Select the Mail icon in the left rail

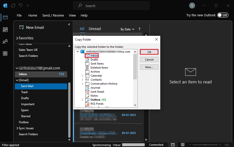5,18
